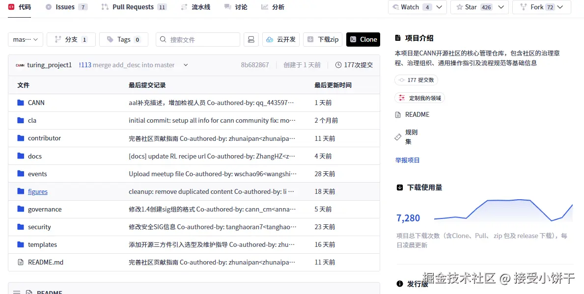Click the 下载使用量 download chart

pos(503,210)
